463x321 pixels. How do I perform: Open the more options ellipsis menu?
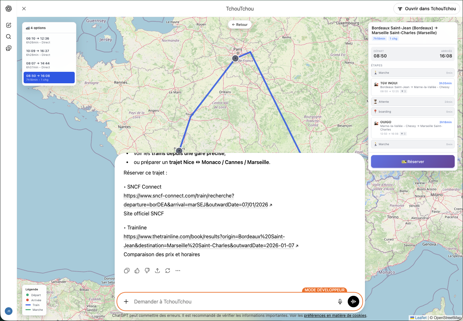click(178, 271)
